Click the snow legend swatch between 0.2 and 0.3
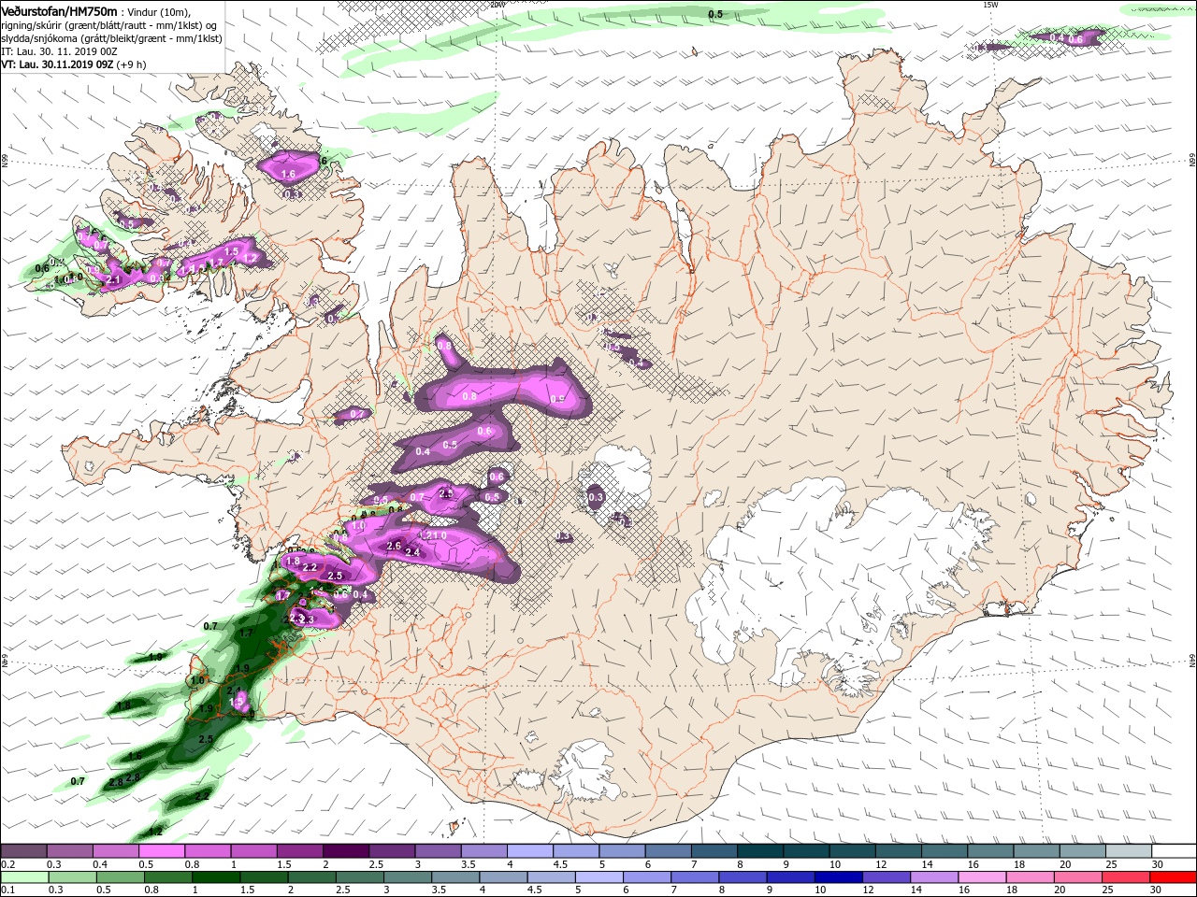 point(23,851)
